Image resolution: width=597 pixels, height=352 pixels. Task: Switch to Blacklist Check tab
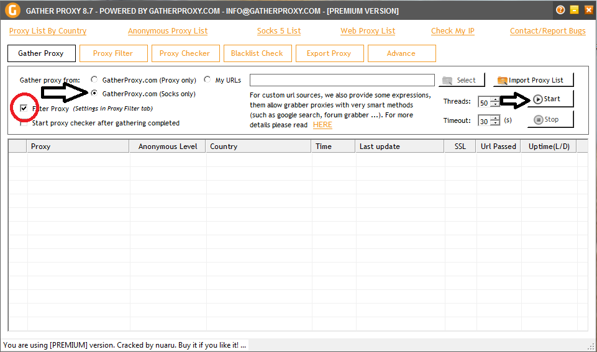tap(258, 53)
